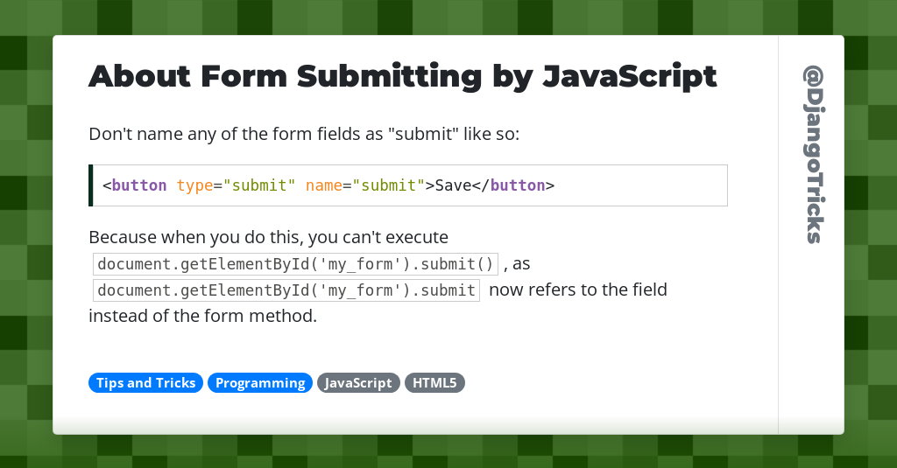This screenshot has width=897, height=468.
Task: Click the "now refers to the field" text
Action: point(578,290)
